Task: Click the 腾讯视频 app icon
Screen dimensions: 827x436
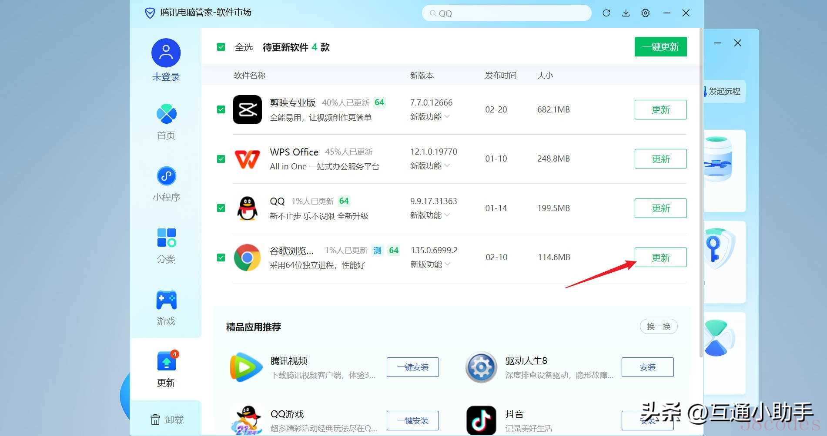Action: 246,367
